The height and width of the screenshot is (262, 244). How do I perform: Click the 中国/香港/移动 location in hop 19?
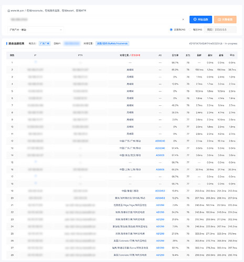(130, 191)
